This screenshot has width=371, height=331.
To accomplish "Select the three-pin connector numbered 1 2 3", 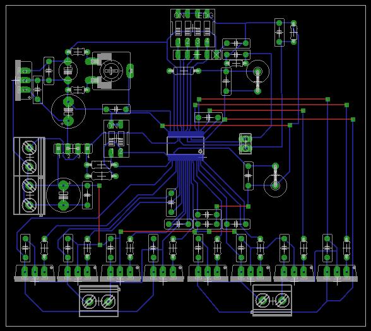I will click(24, 81).
